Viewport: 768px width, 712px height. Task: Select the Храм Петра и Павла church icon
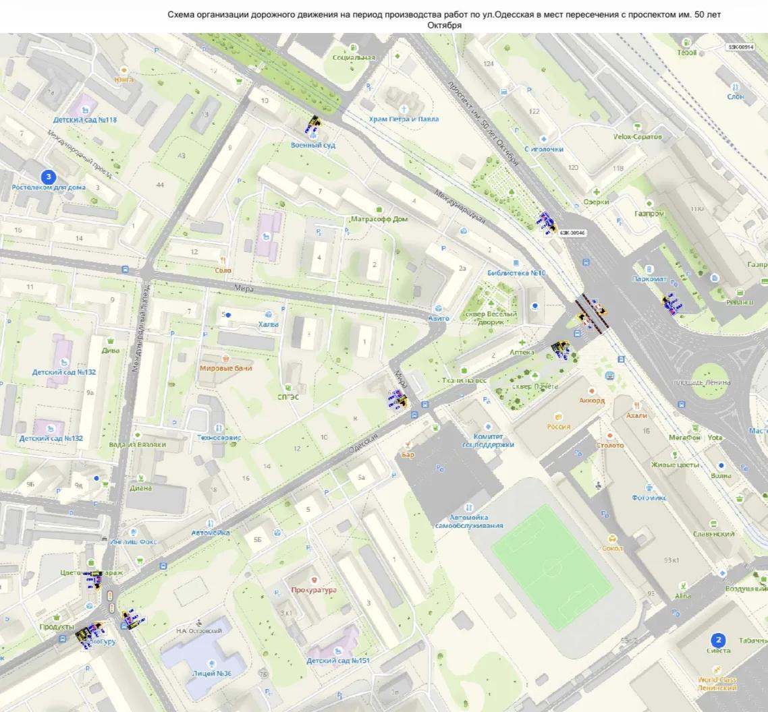point(404,109)
